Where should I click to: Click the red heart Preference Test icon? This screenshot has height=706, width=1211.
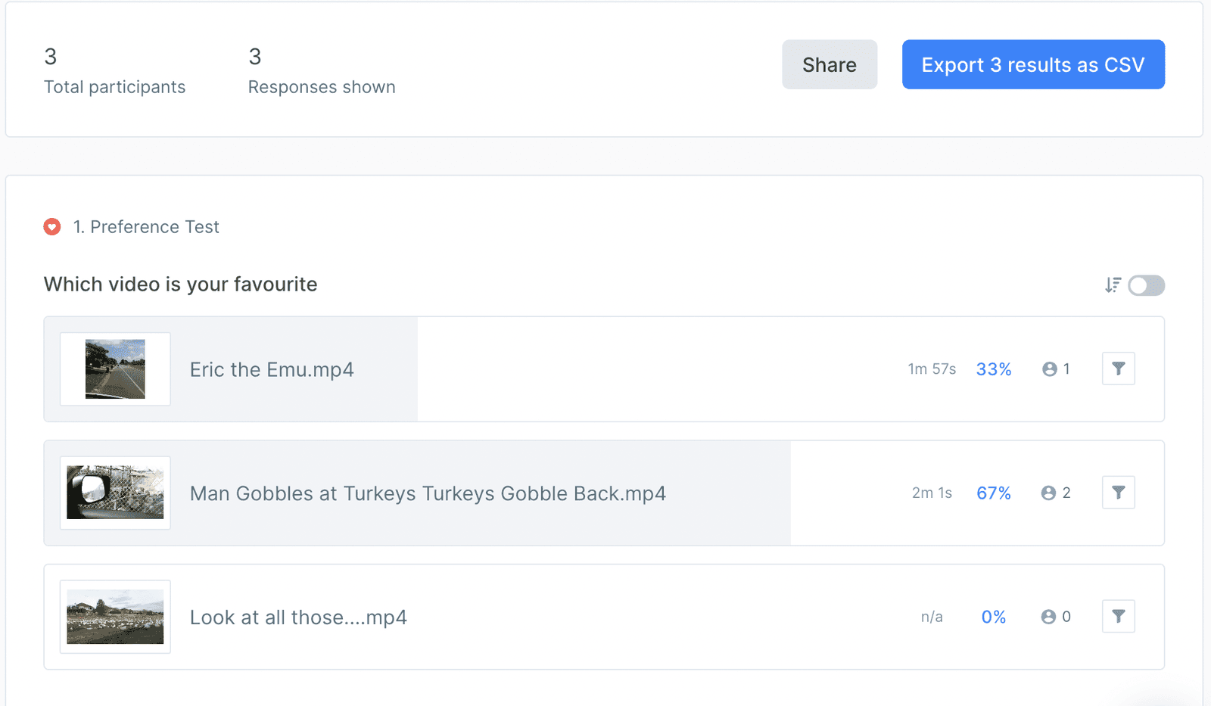pyautogui.click(x=52, y=227)
